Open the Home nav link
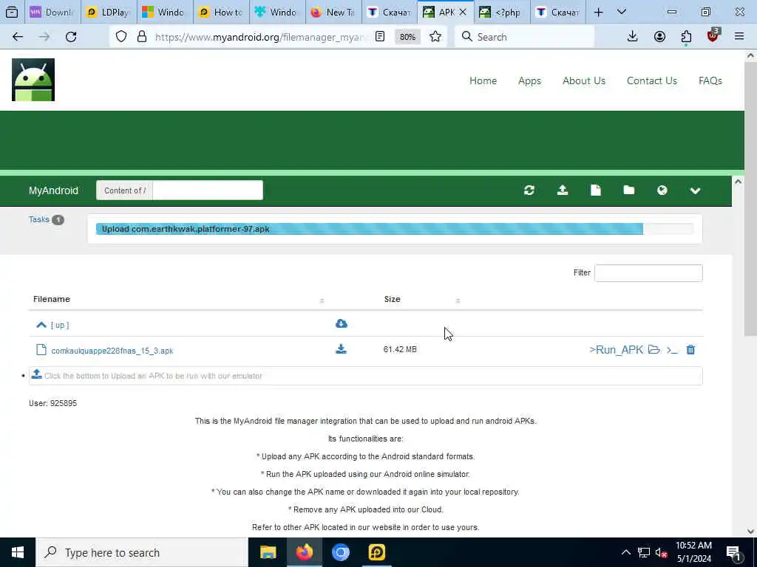Screen dimensions: 757x567 click(x=483, y=80)
